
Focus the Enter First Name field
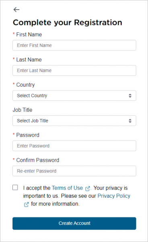(x=74, y=45)
